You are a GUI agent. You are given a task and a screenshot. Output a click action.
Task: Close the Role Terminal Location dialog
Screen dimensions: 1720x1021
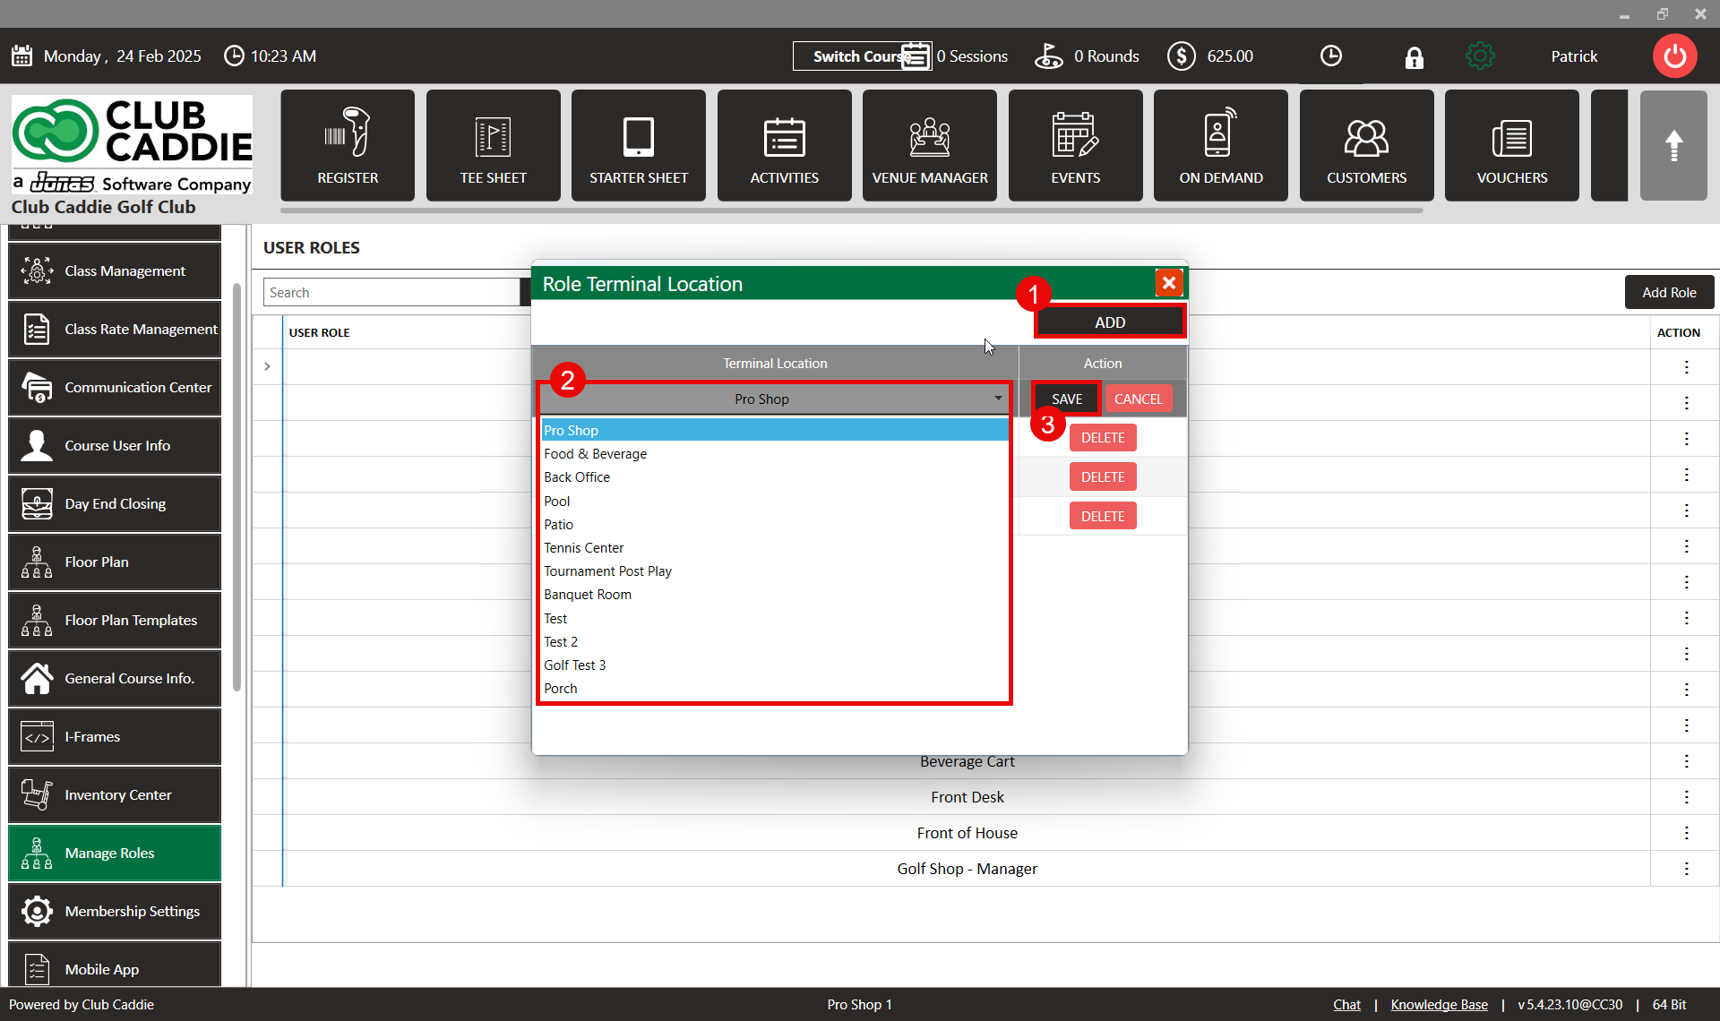pos(1169,283)
